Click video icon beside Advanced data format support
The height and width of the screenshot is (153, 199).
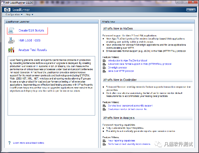pos(104,64)
